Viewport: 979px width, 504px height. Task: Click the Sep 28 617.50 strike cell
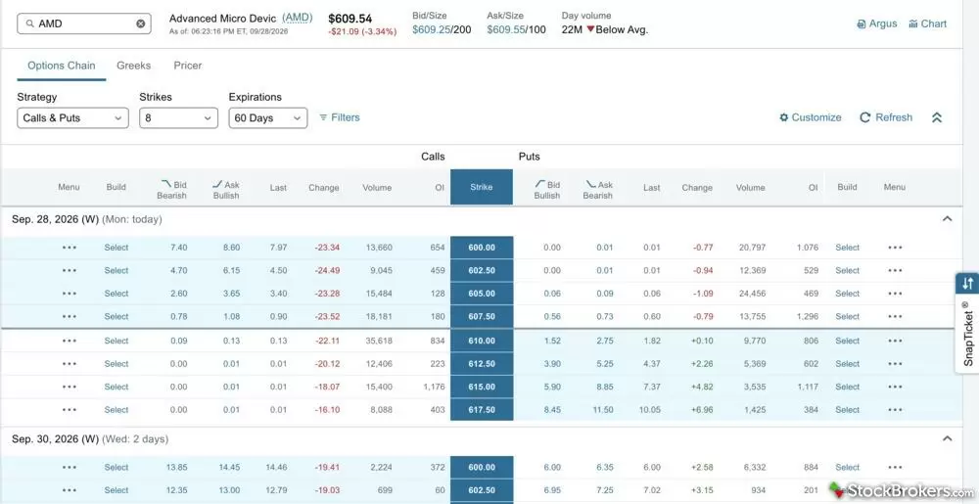(482, 410)
